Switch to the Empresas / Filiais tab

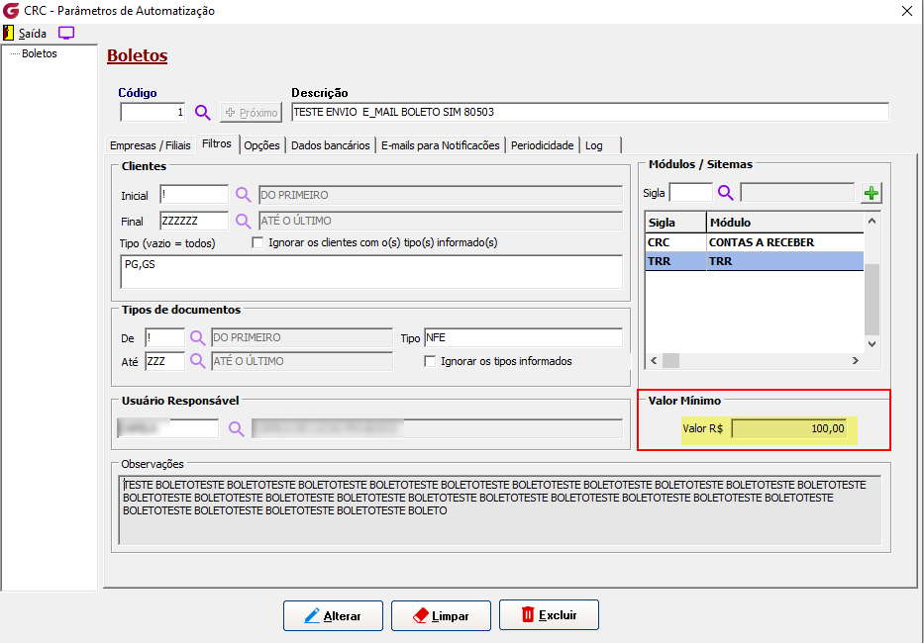point(151,145)
